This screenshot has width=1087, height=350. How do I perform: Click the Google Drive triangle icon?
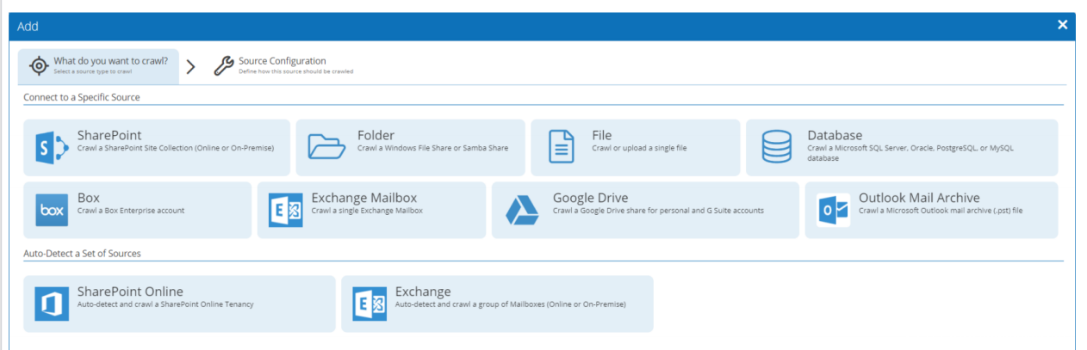[521, 211]
